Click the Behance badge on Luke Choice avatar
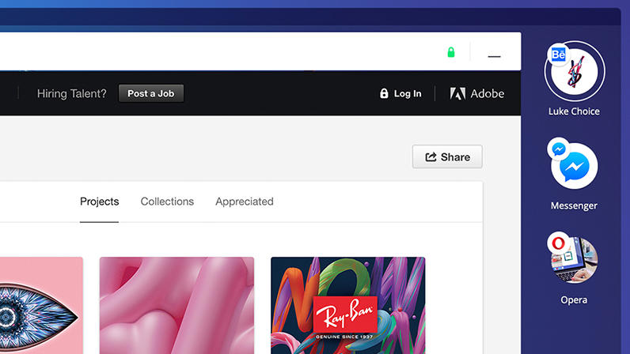The image size is (630, 354). click(557, 54)
